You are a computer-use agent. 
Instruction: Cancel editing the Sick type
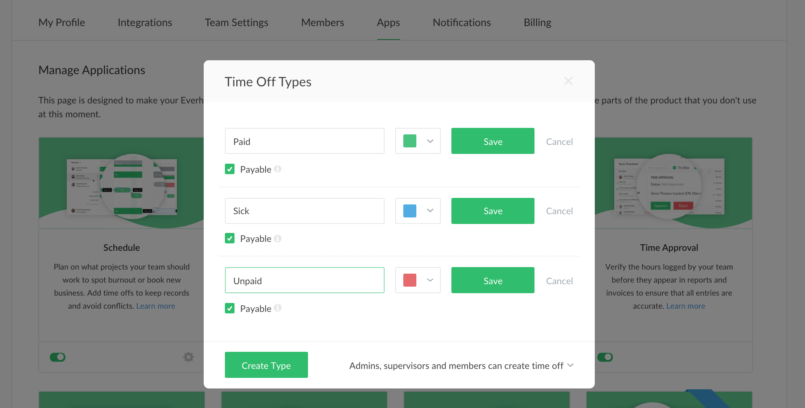click(x=559, y=211)
